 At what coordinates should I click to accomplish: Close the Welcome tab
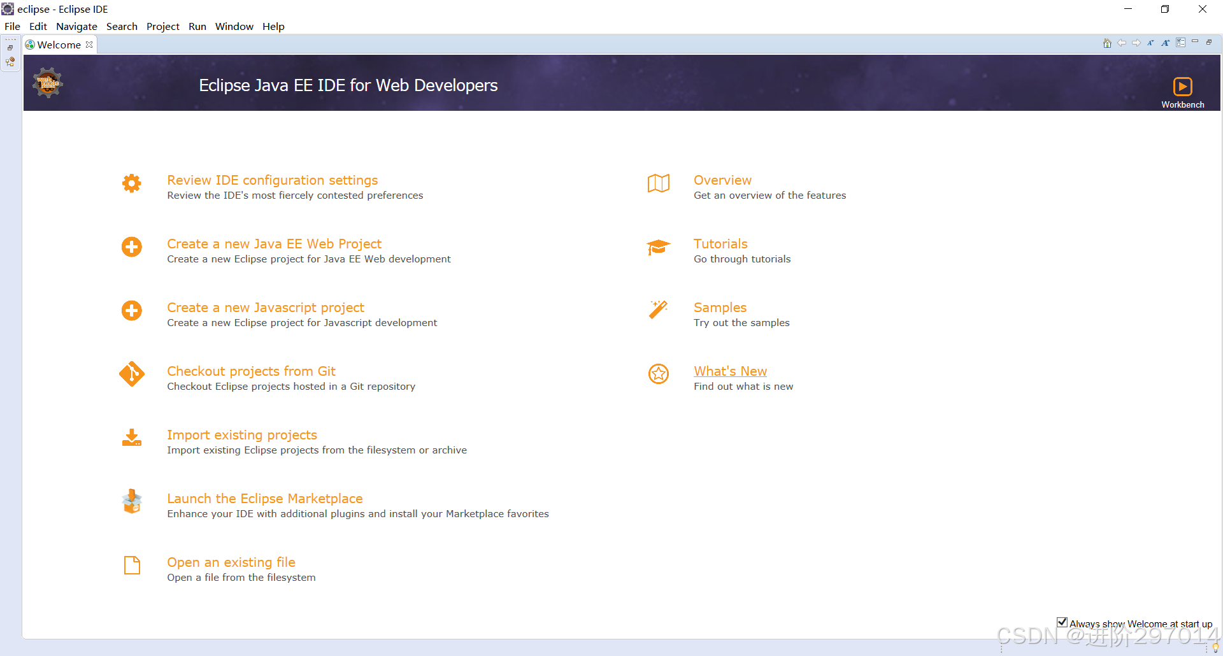pos(89,45)
